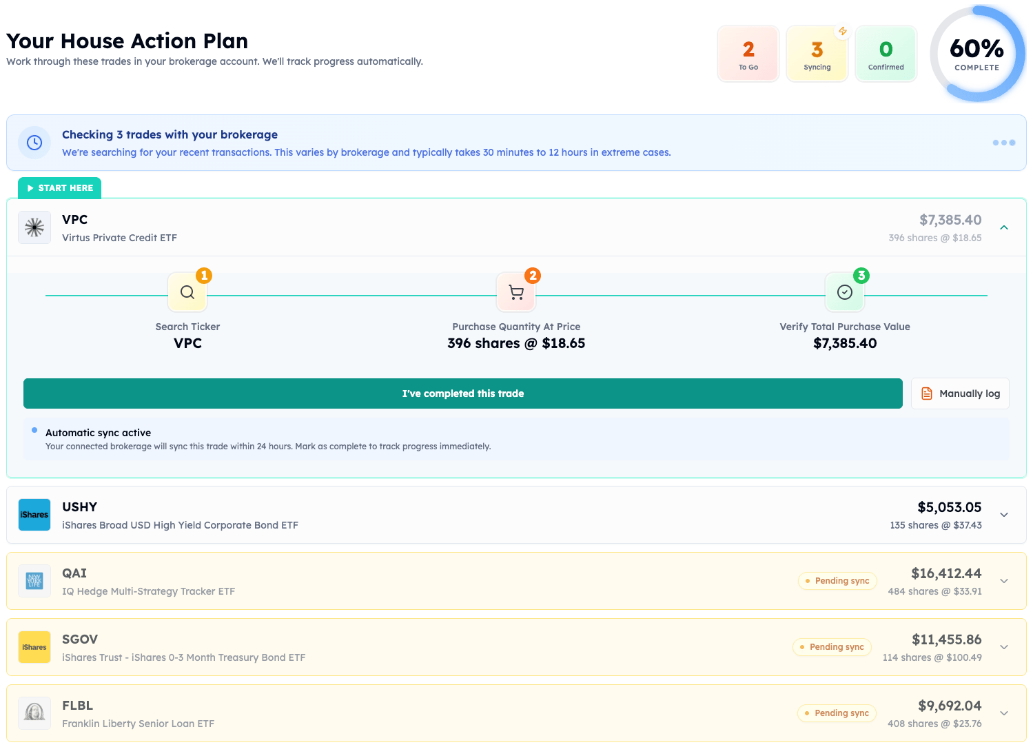Click the 'Verify Total Purchase Value' label

[x=845, y=327]
